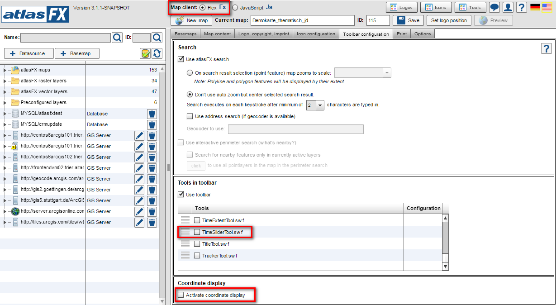556x305 pixels.
Task: Edit the server.arcgisonline.com entry
Action: (139, 211)
